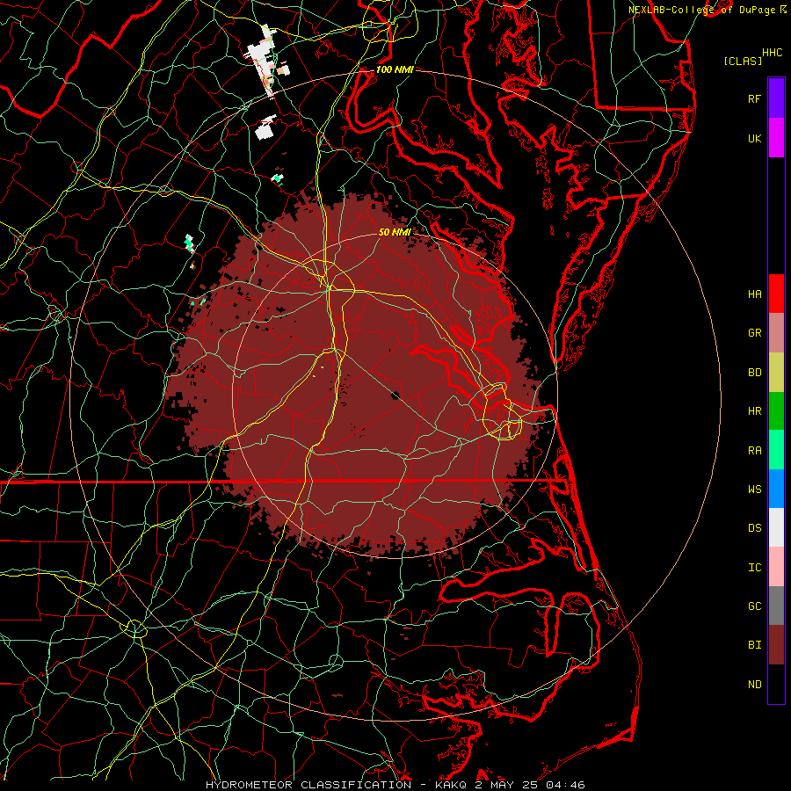Viewport: 791px width, 791px height.
Task: Click the IC legend label
Action: pyautogui.click(x=754, y=568)
